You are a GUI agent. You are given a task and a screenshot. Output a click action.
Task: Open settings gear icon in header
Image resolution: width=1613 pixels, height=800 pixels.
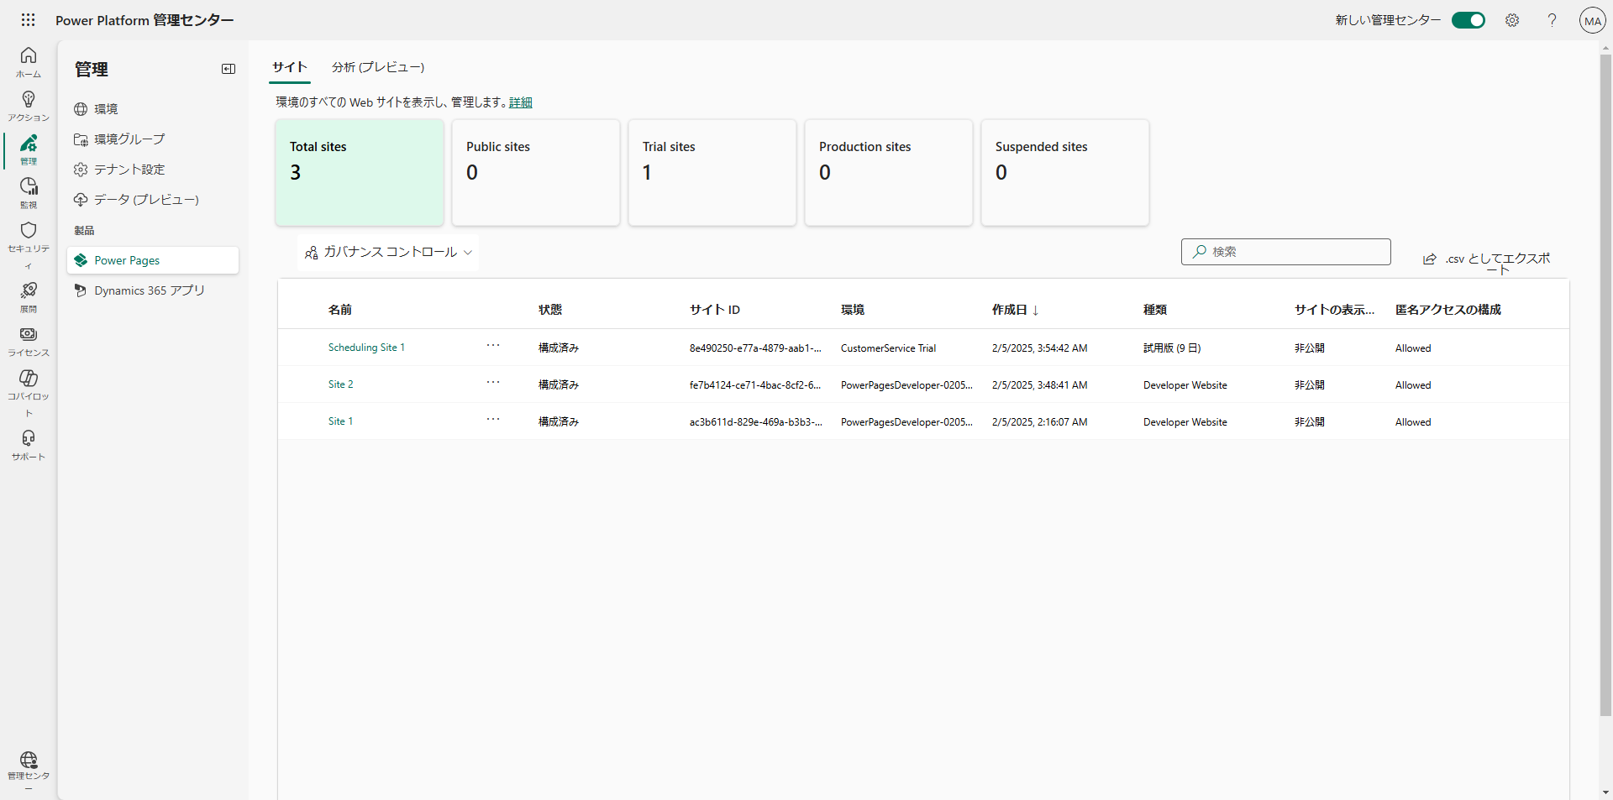tap(1512, 20)
